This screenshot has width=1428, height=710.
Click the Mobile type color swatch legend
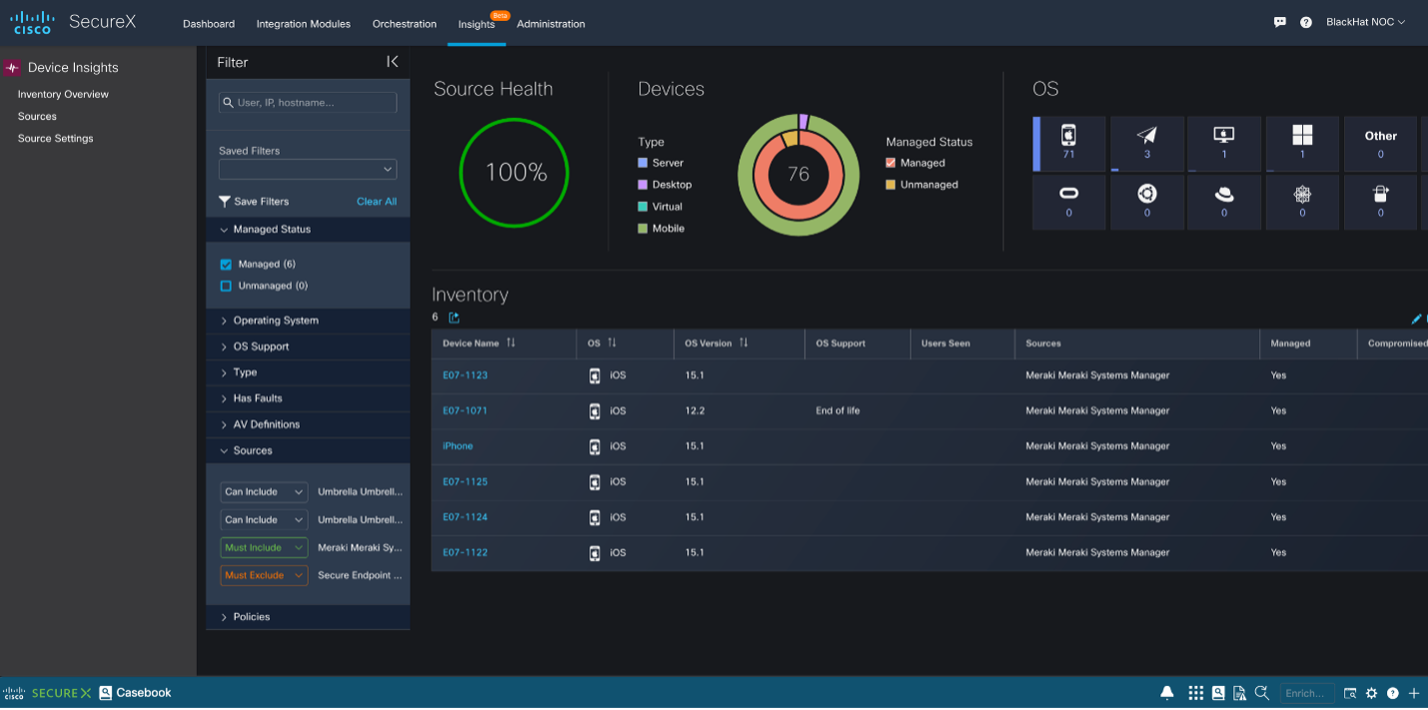[x=643, y=229]
